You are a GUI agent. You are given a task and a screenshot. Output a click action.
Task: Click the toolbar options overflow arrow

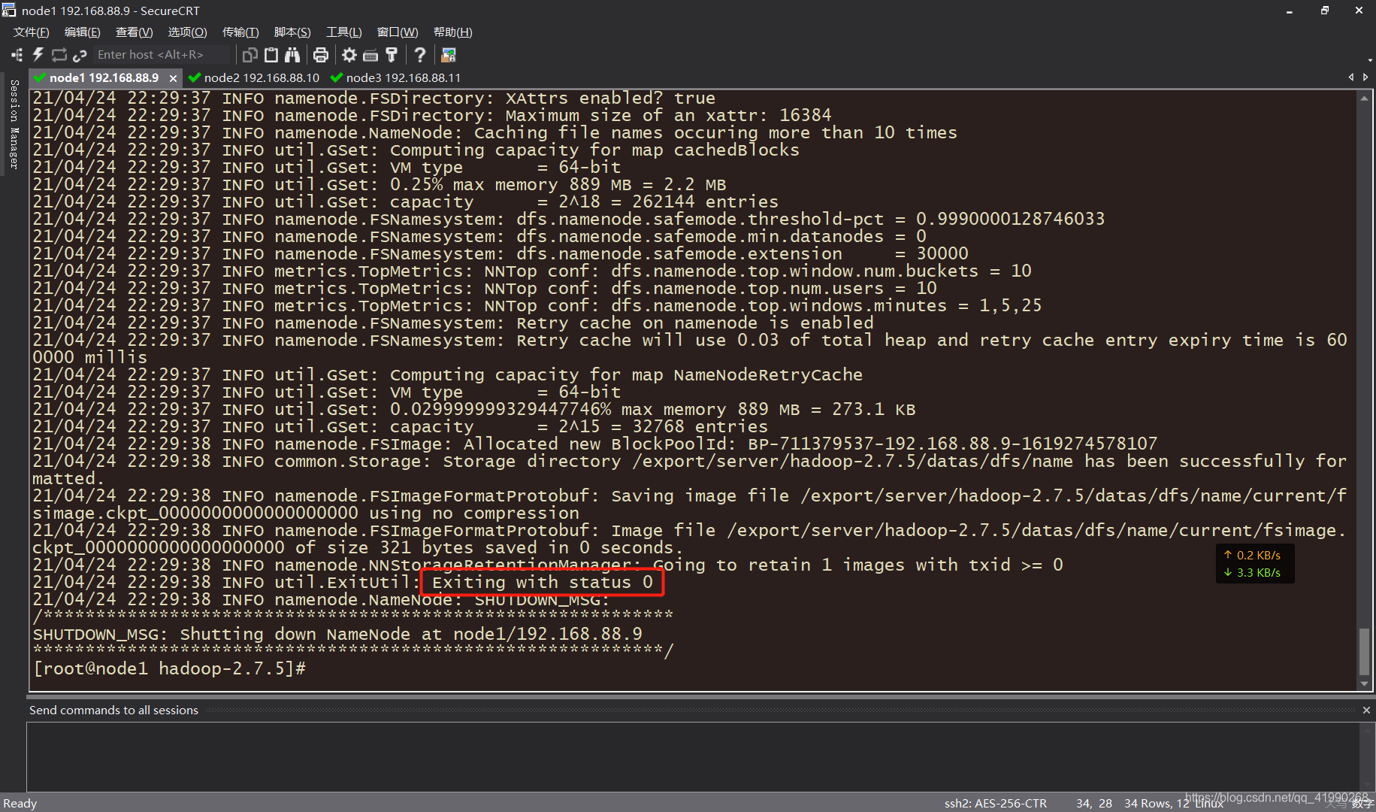click(1370, 60)
